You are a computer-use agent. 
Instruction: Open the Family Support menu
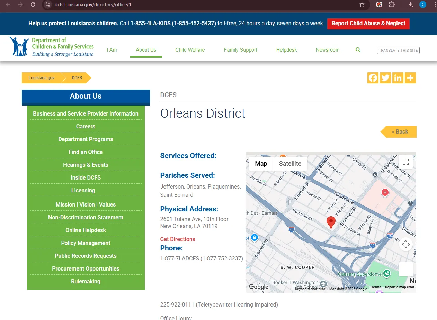tap(241, 50)
